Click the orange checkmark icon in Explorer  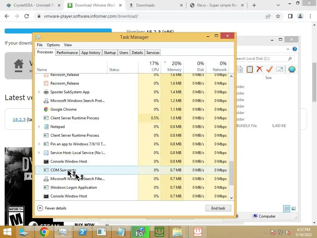269,69
